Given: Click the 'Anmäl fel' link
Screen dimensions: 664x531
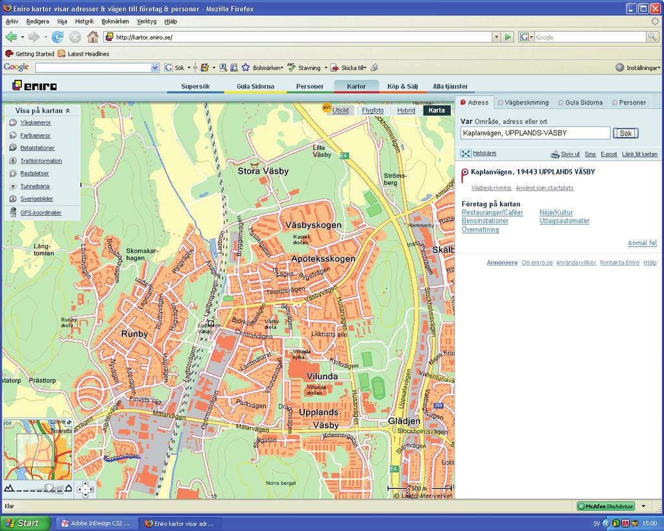Looking at the screenshot, I should pyautogui.click(x=642, y=243).
